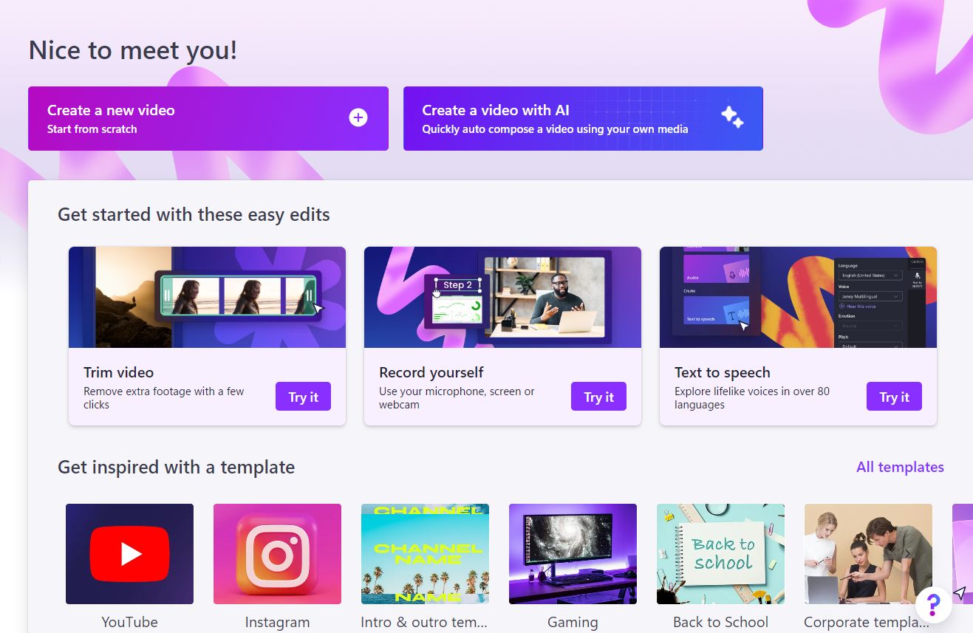
Task: Click the feedback arrow icon near help bubble
Action: click(960, 592)
